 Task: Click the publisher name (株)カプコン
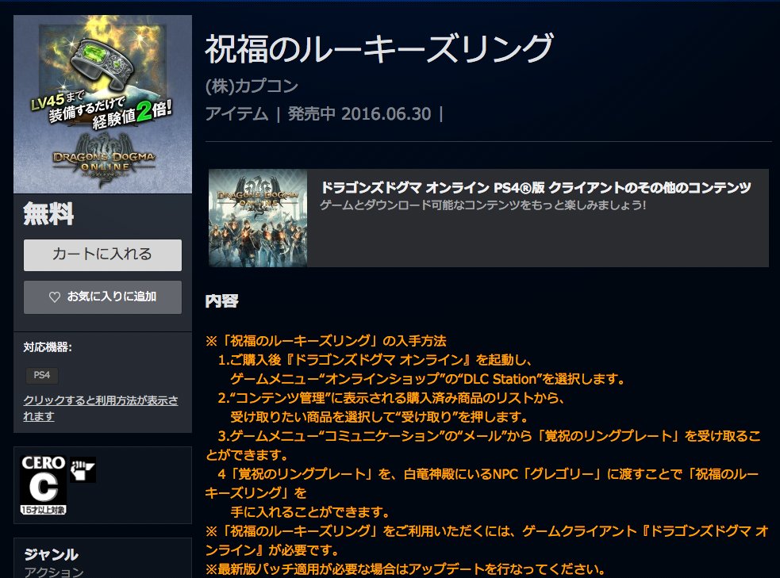252,86
